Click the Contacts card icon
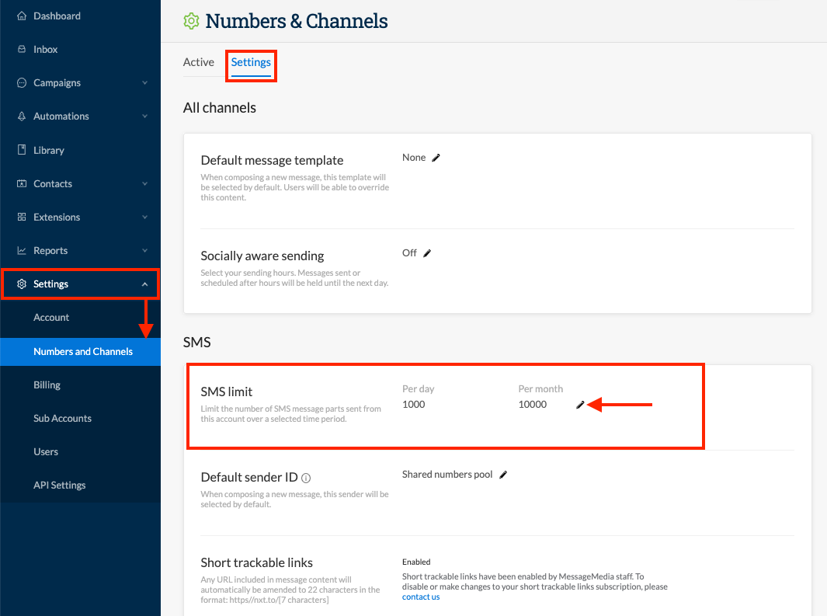The image size is (827, 616). [x=22, y=183]
